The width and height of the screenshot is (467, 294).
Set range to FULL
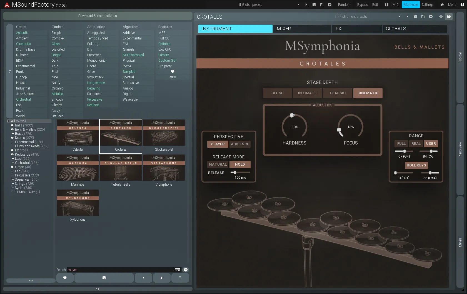click(x=401, y=144)
